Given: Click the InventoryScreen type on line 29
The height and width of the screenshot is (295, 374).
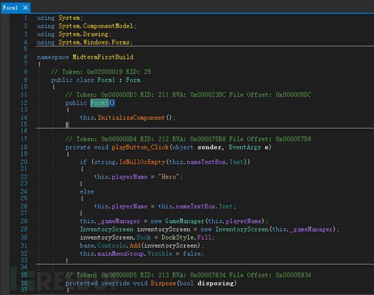Looking at the screenshot, I should pos(106,229).
